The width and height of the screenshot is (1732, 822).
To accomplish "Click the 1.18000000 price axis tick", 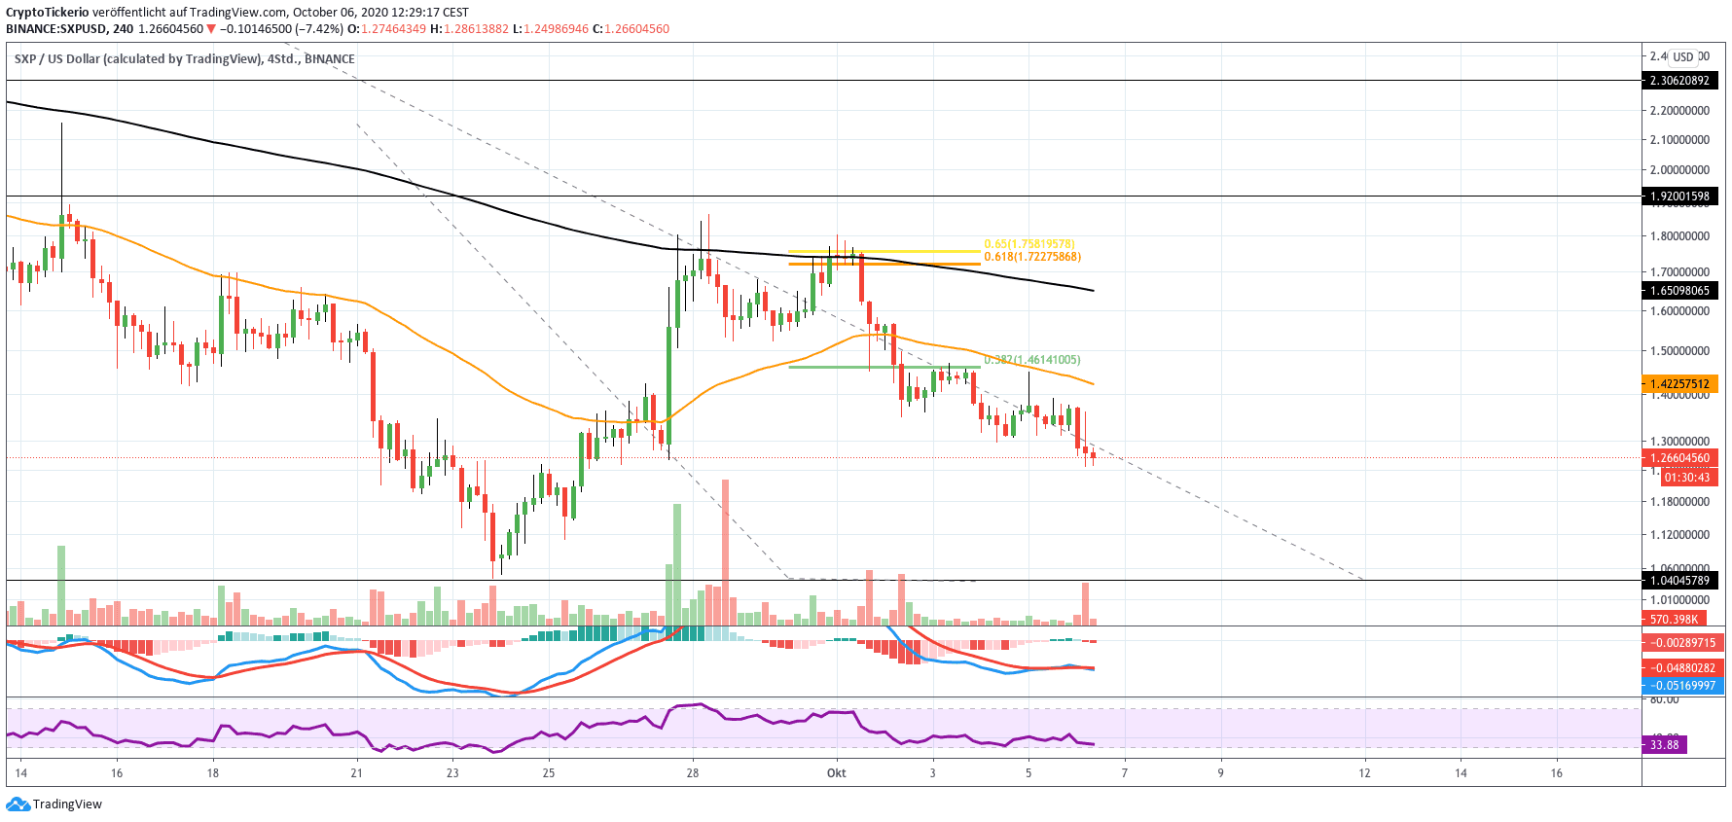I will click(1680, 502).
